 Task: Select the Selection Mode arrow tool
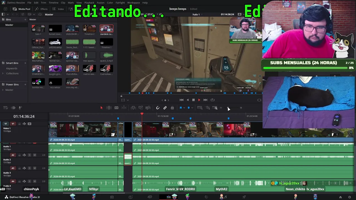(101, 108)
